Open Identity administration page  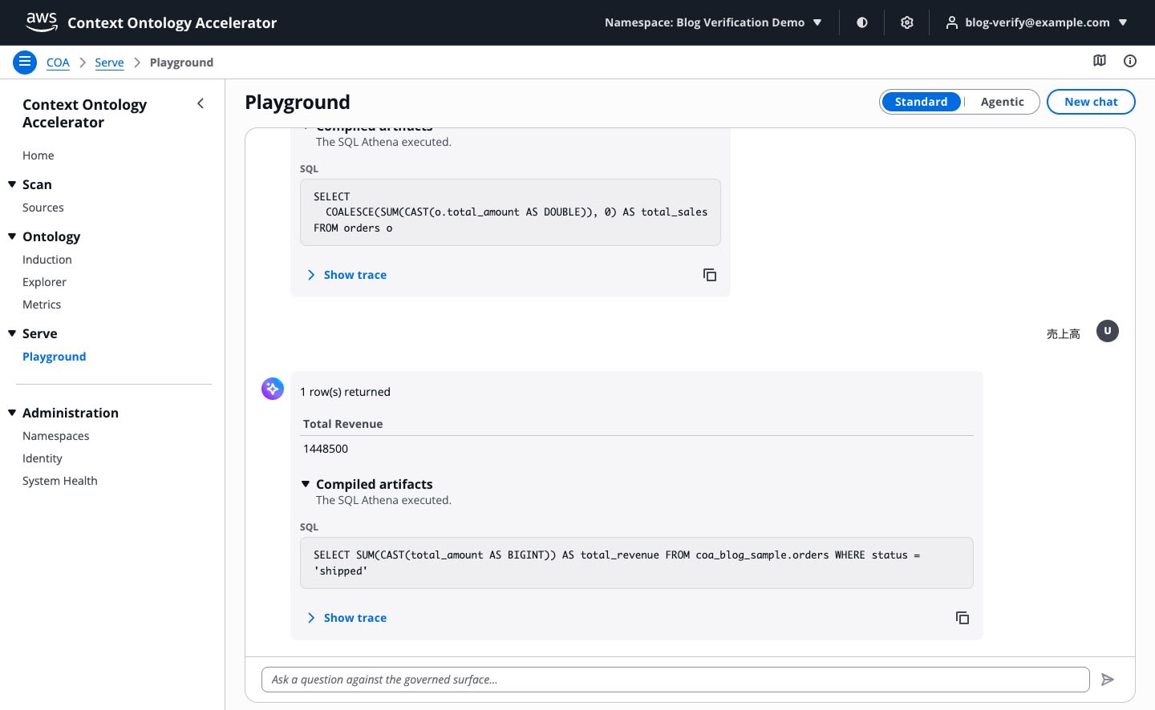tap(43, 458)
